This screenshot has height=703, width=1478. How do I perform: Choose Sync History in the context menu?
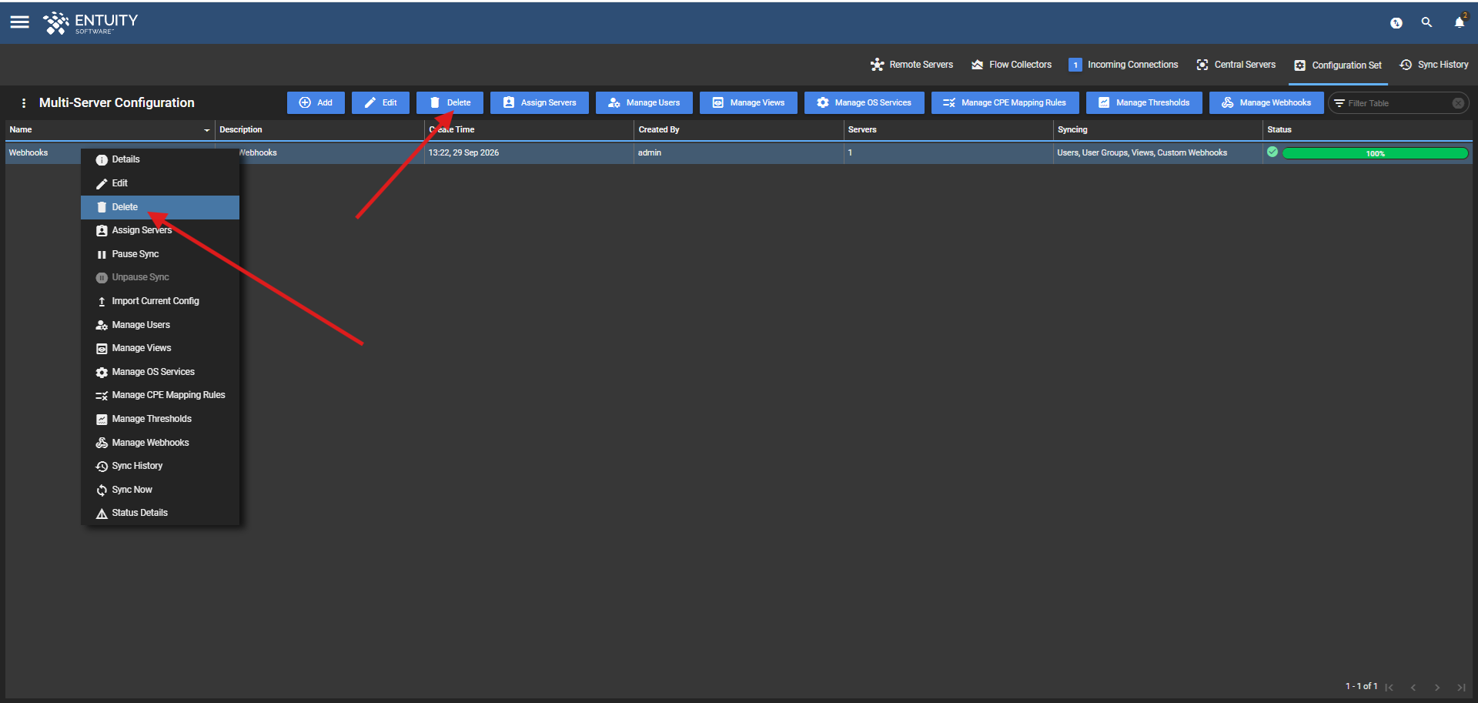point(160,466)
